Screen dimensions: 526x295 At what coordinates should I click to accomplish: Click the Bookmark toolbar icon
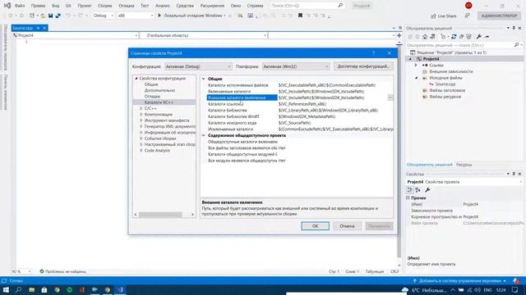[300, 16]
